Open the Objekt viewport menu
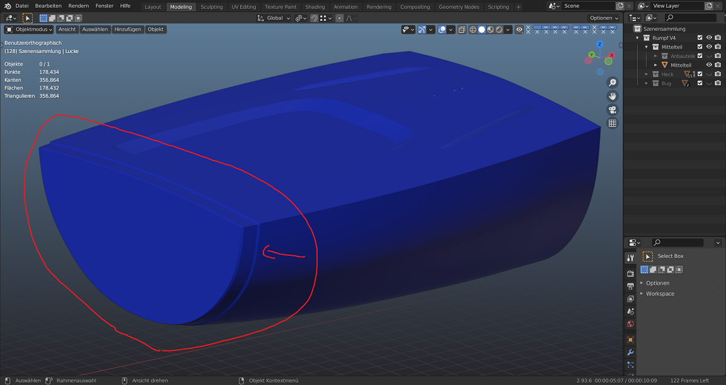The image size is (726, 385). point(155,29)
